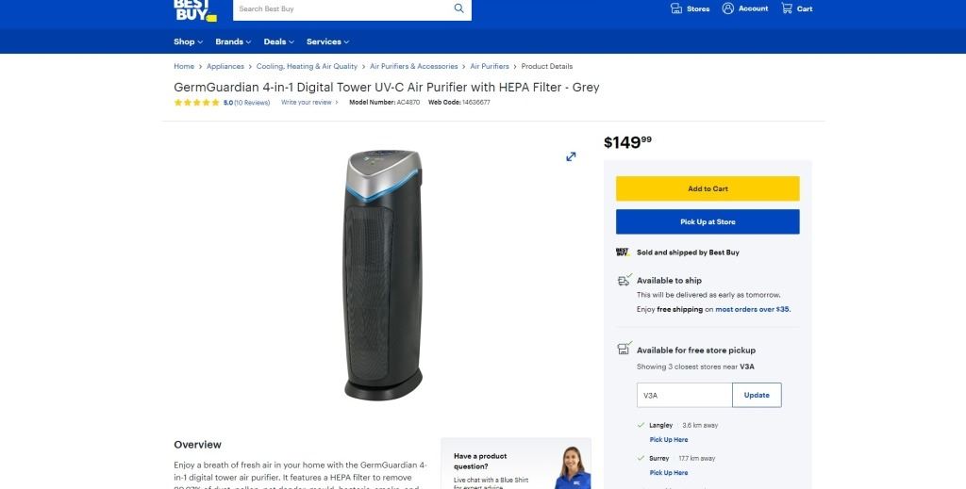Go to Air Purifiers breadcrumb
The height and width of the screenshot is (489, 966).
[x=490, y=67]
